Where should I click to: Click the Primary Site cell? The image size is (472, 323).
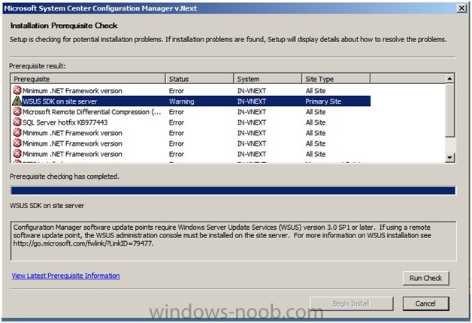[323, 101]
